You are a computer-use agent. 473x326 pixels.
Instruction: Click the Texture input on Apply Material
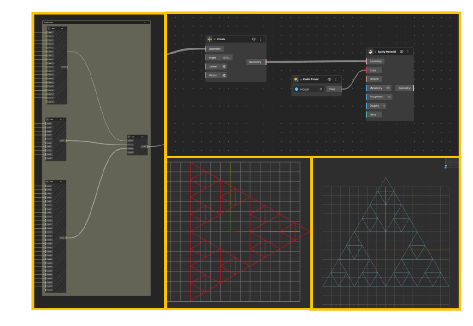coord(374,79)
